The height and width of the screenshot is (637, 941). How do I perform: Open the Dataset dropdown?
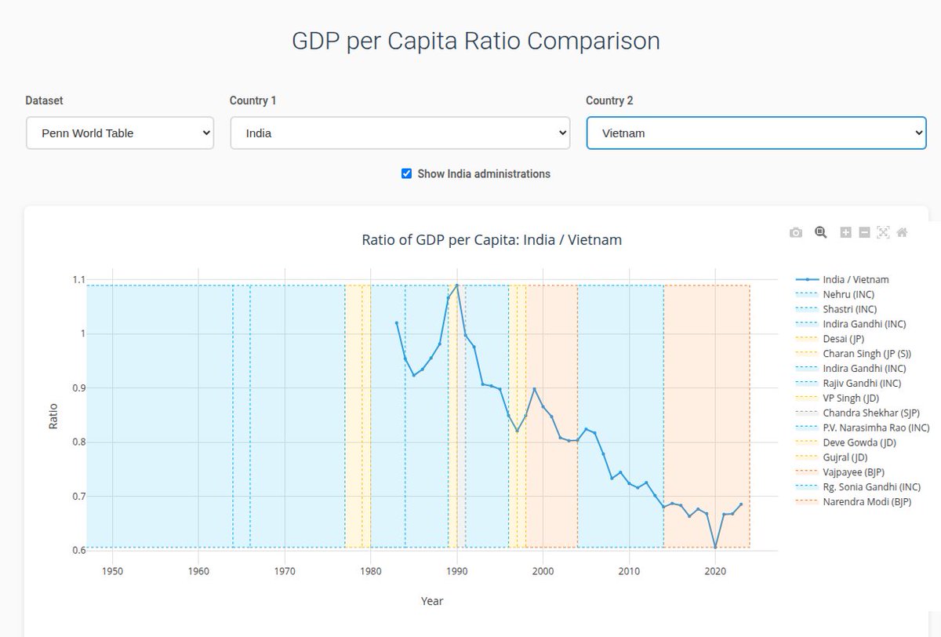[119, 133]
